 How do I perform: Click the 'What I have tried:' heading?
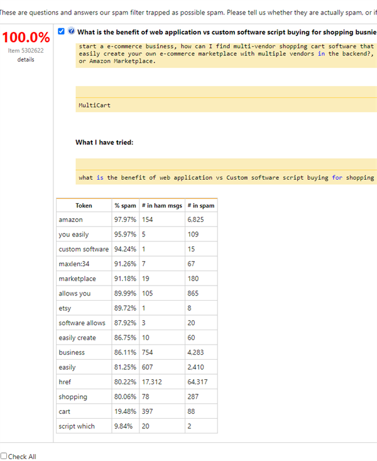click(x=104, y=142)
